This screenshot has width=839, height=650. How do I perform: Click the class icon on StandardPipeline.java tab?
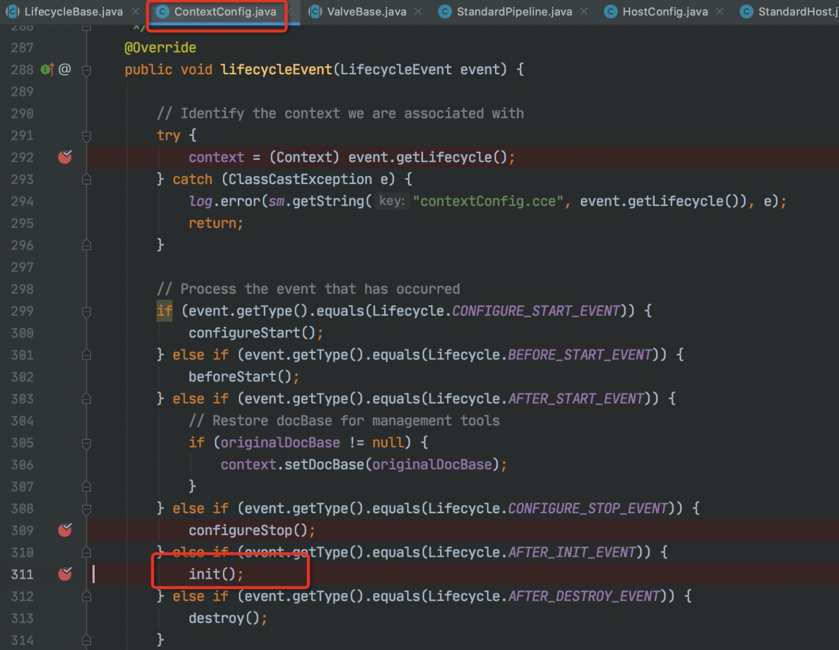(x=445, y=11)
